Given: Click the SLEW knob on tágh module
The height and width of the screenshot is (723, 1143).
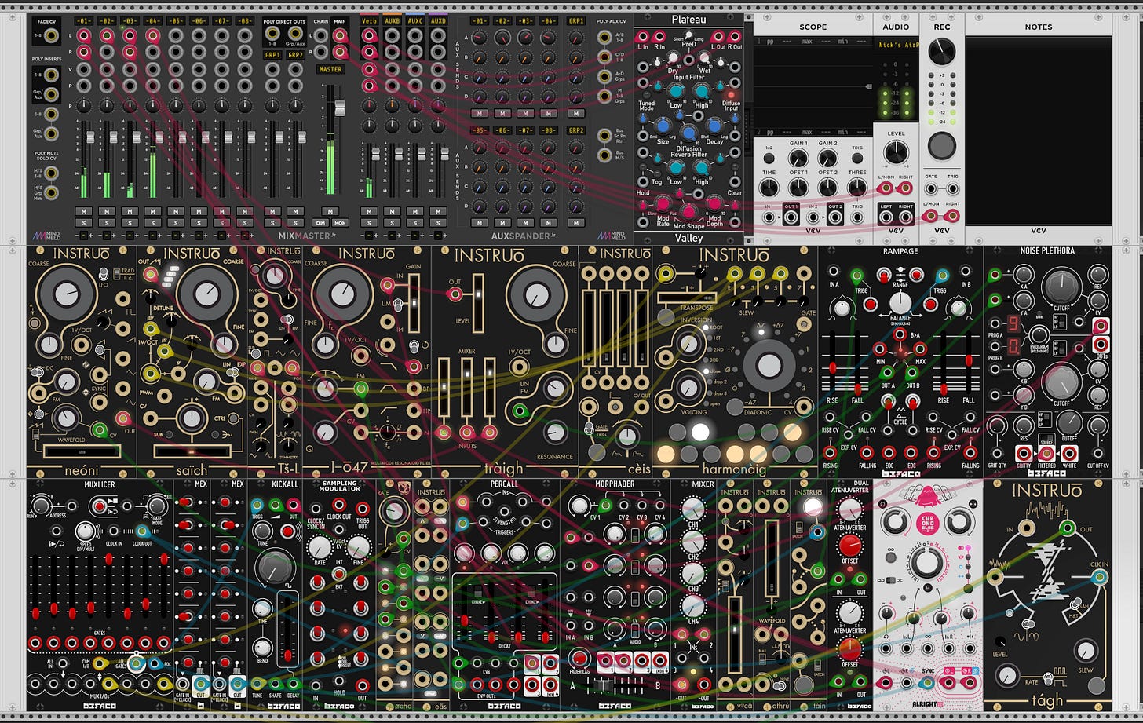Looking at the screenshot, I should pos(1086,650).
